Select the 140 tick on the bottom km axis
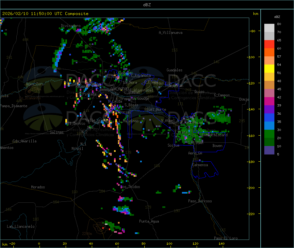Viewport: 294px width, 248px height. [x=221, y=244]
